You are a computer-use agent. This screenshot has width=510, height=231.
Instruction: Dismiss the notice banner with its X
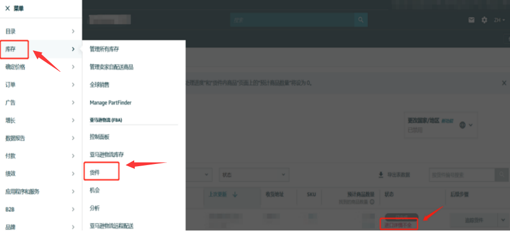pyautogui.click(x=504, y=83)
